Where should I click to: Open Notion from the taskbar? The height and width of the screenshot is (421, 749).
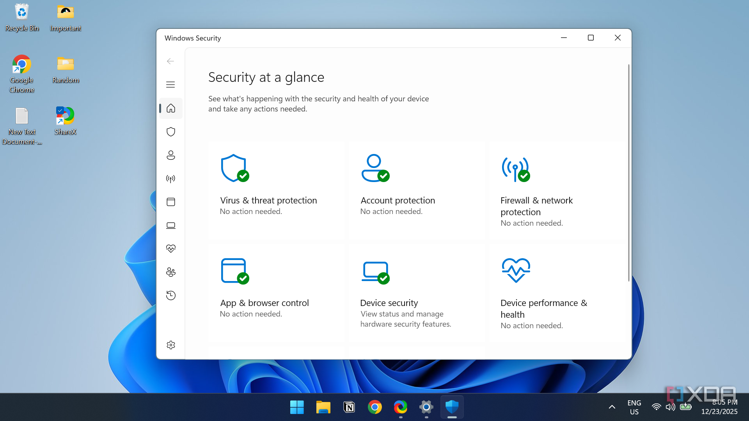tap(349, 407)
